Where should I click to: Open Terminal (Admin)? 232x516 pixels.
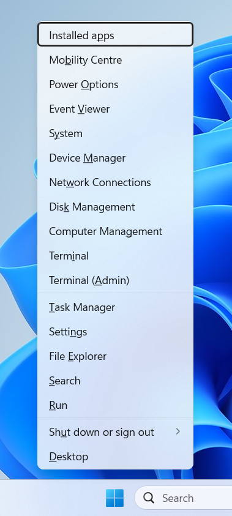(115, 280)
